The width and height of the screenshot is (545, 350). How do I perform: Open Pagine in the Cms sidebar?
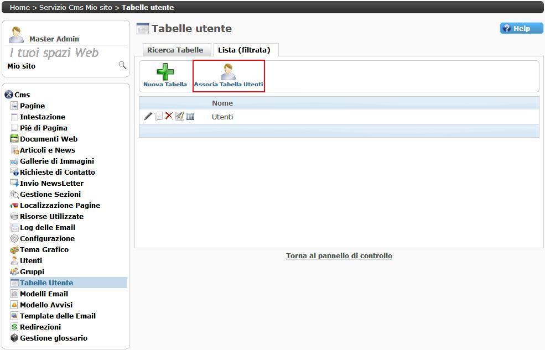pyautogui.click(x=32, y=106)
